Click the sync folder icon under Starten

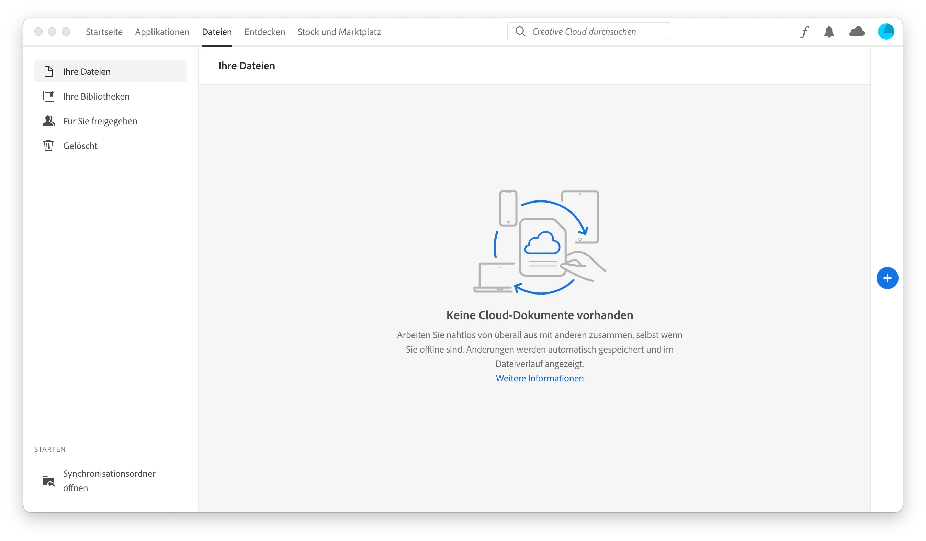(x=48, y=481)
